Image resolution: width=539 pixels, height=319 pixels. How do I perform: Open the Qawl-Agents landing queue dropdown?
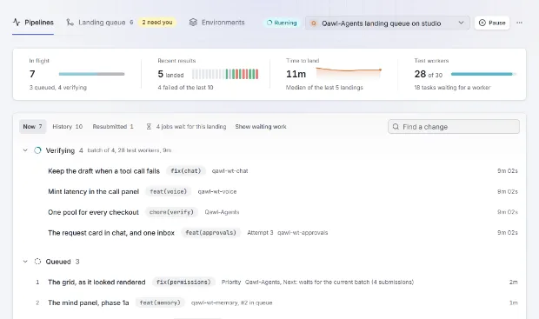pyautogui.click(x=388, y=23)
